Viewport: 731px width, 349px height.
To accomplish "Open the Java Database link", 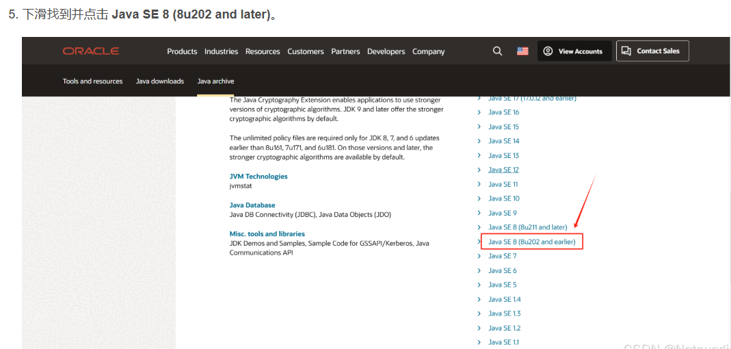I will [x=252, y=205].
